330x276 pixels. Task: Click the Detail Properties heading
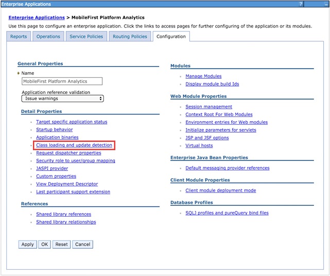[x=42, y=111]
